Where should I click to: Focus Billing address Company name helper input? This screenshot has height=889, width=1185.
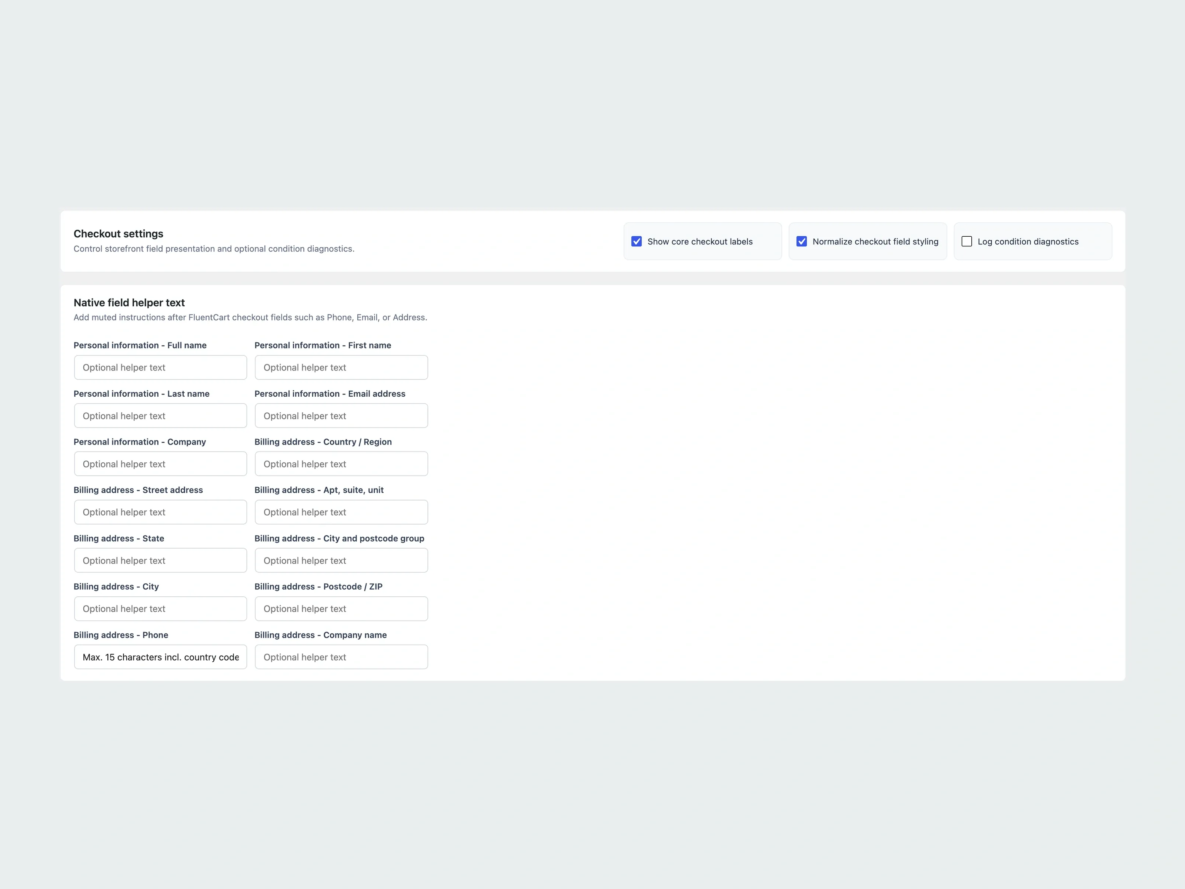click(341, 656)
